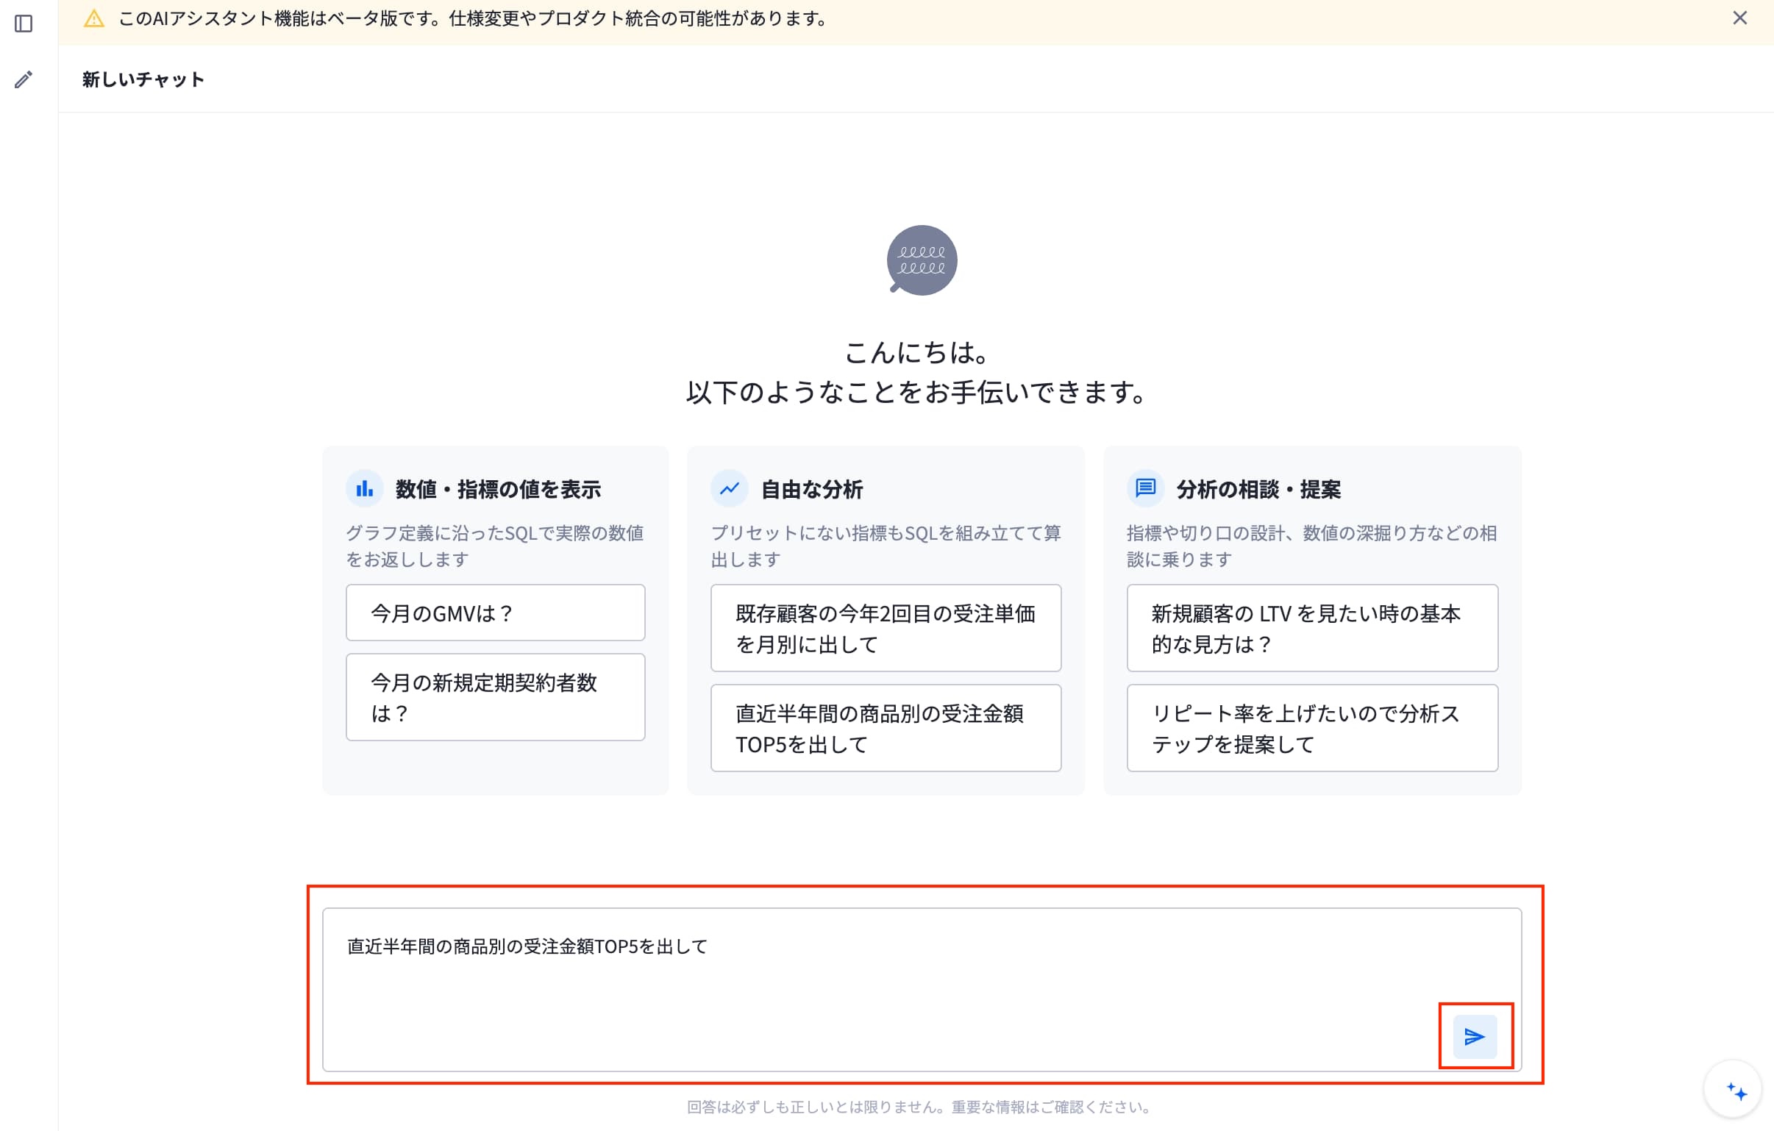Click description 指標や切り口の設計、数値の深掘り方
The height and width of the screenshot is (1131, 1774).
[1311, 546]
